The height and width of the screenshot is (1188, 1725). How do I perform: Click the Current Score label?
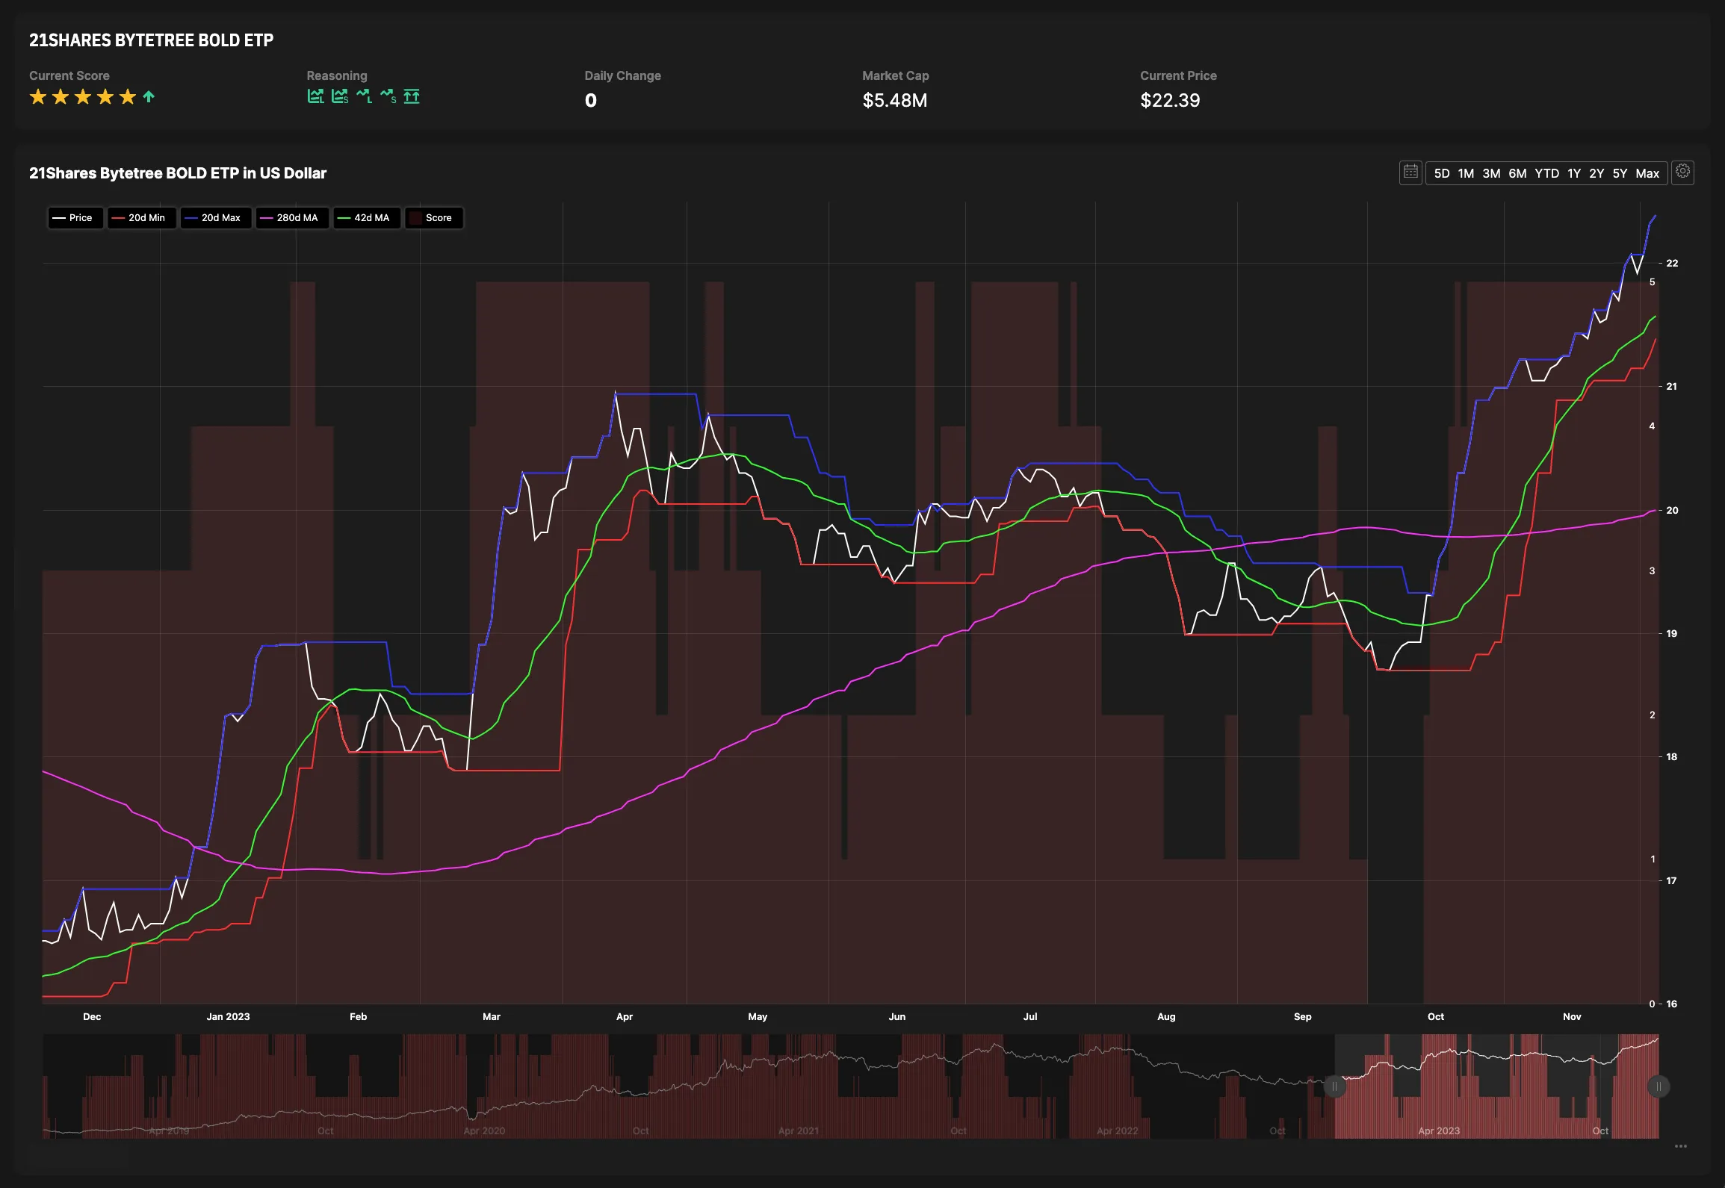69,75
